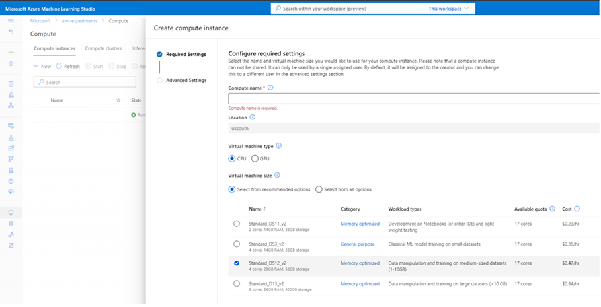This screenshot has height=307, width=601.
Task: Go to Advanced Settings step
Action: (185, 81)
